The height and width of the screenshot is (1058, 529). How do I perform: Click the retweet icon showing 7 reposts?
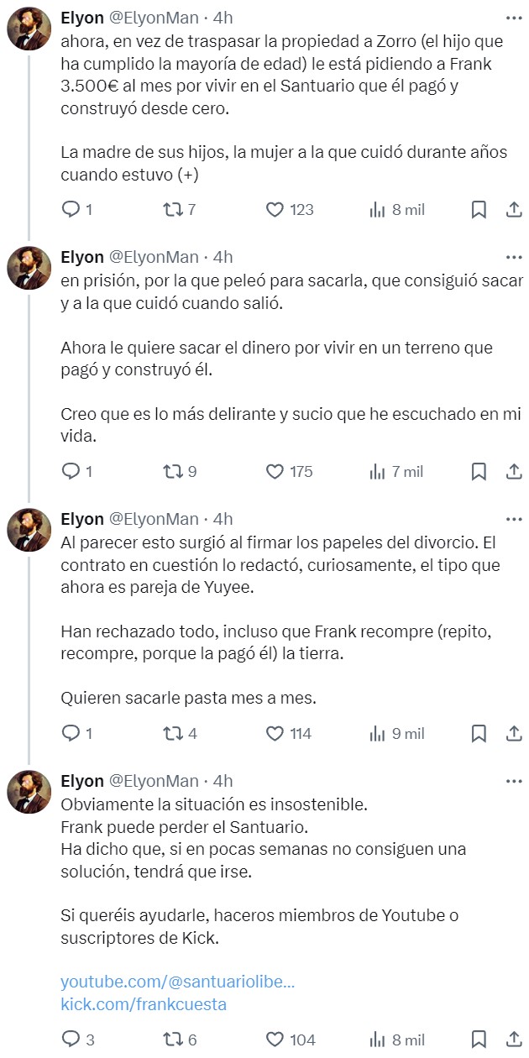click(x=175, y=211)
